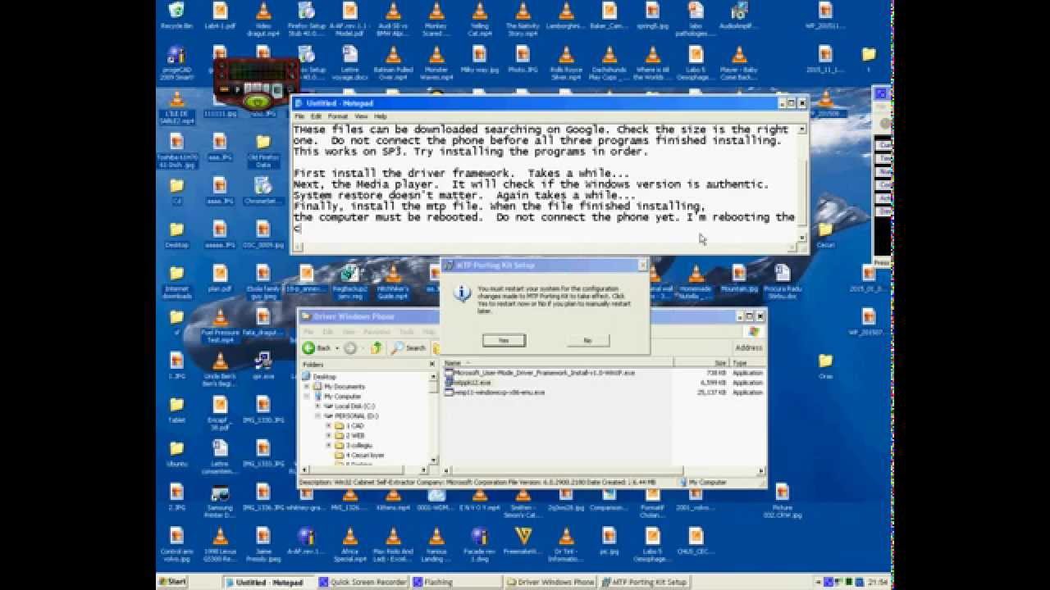The image size is (1050, 590).
Task: Collapse My Computer in the Folders tree
Action: [307, 397]
